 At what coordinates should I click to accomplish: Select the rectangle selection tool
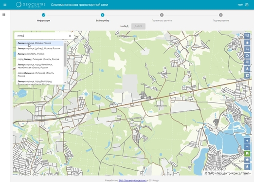(x=247, y=49)
